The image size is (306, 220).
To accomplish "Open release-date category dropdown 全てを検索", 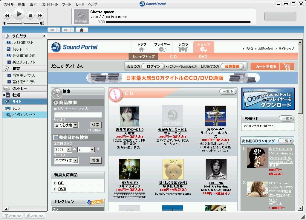I will (66, 160).
